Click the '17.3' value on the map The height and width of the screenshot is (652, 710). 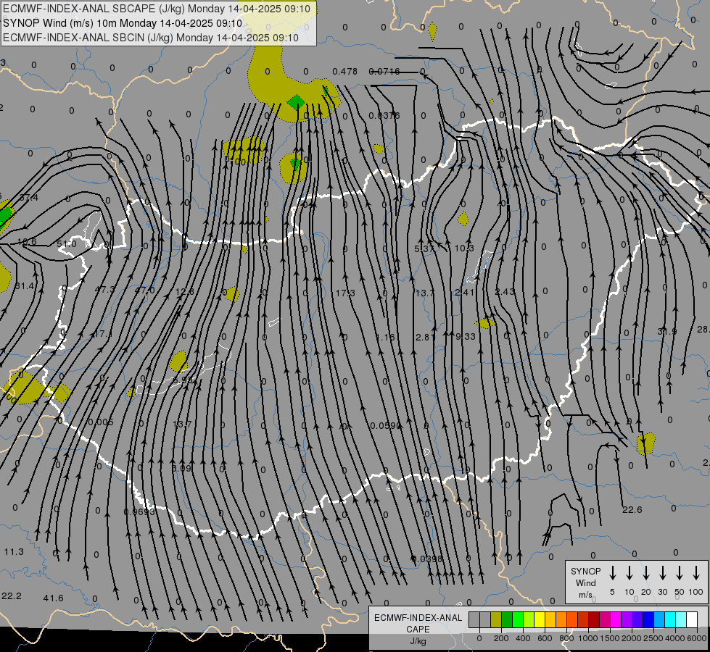345,293
